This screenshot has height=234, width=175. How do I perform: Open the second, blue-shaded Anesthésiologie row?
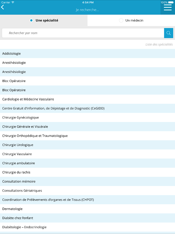pyautogui.click(x=87, y=72)
